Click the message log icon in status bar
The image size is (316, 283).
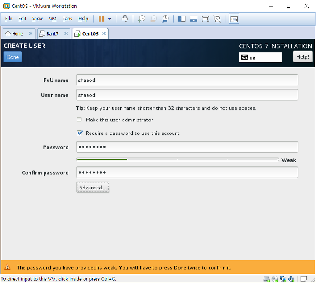click(x=304, y=279)
